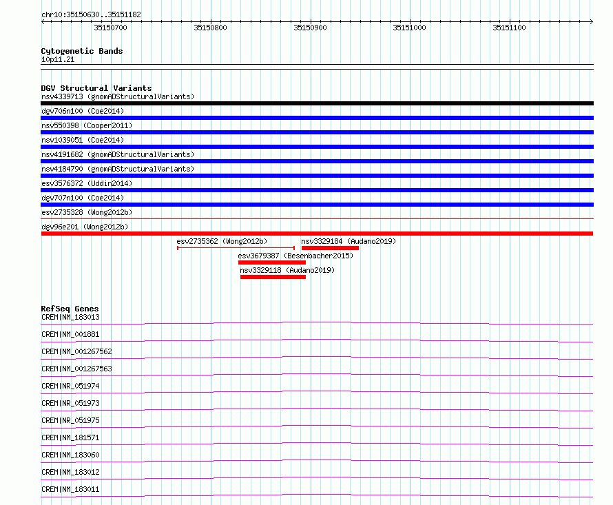
Task: Click the RefSeq Genes track title
Action: click(70, 309)
